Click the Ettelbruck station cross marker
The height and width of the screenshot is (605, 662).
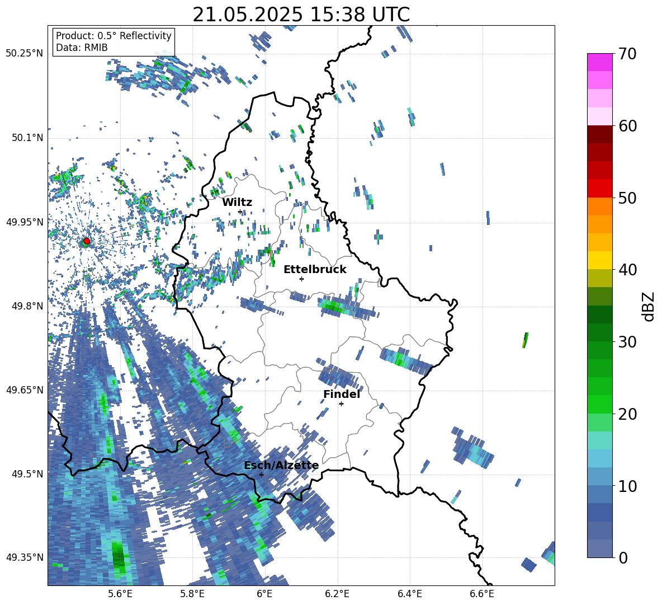pyautogui.click(x=301, y=279)
